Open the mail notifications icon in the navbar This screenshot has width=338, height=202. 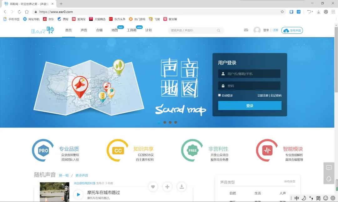(246, 30)
